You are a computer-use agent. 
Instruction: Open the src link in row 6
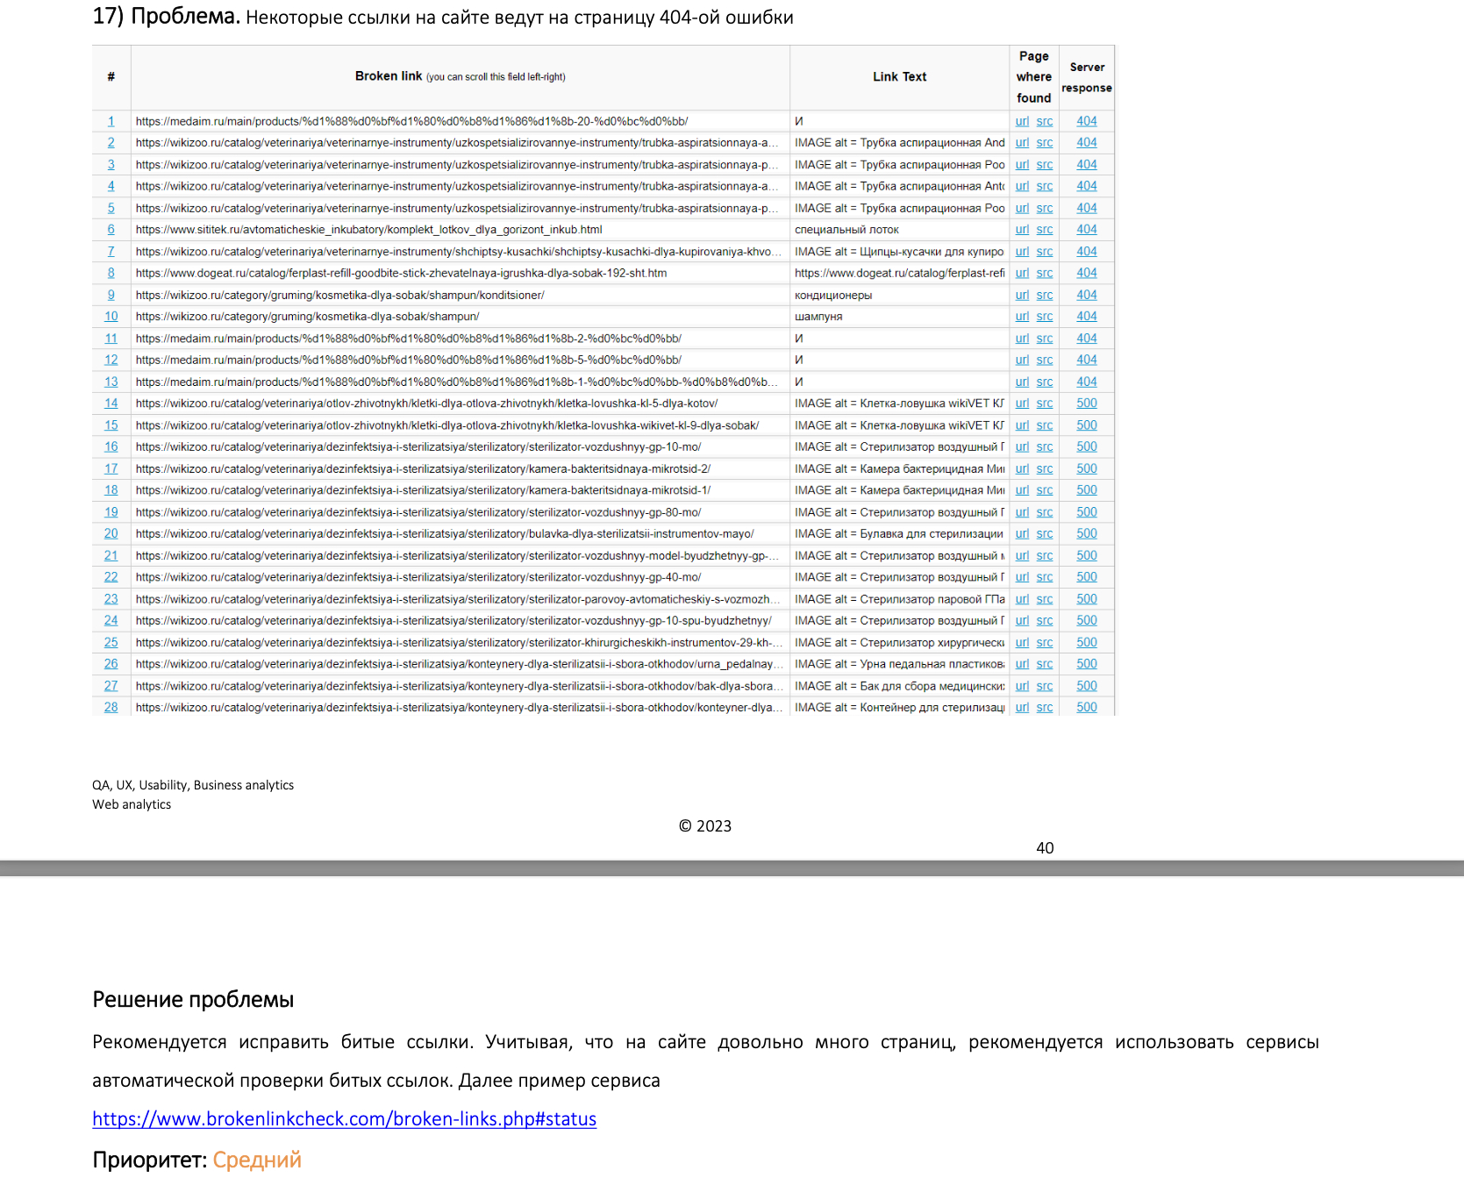[x=1045, y=230]
